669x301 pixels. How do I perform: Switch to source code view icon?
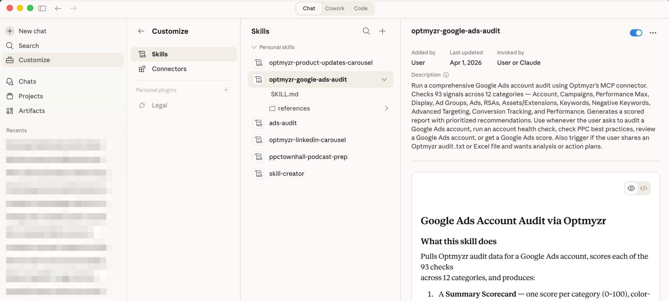[644, 188]
